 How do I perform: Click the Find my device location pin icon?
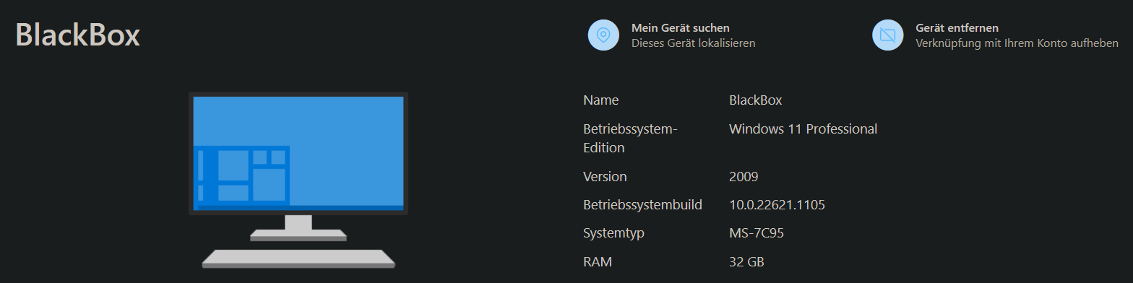coord(603,35)
